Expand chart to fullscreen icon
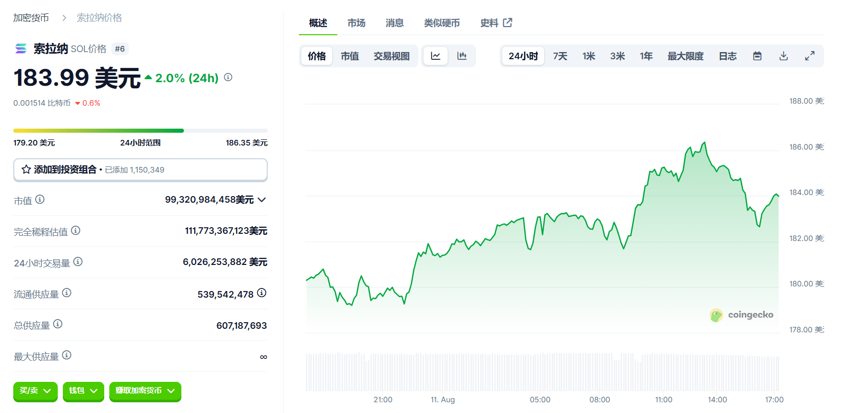Screen dimensions: 842x413 (x=810, y=56)
